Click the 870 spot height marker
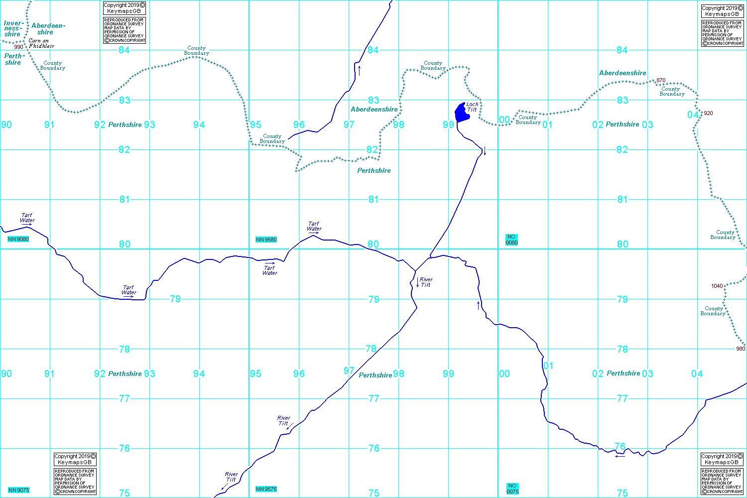 [661, 80]
